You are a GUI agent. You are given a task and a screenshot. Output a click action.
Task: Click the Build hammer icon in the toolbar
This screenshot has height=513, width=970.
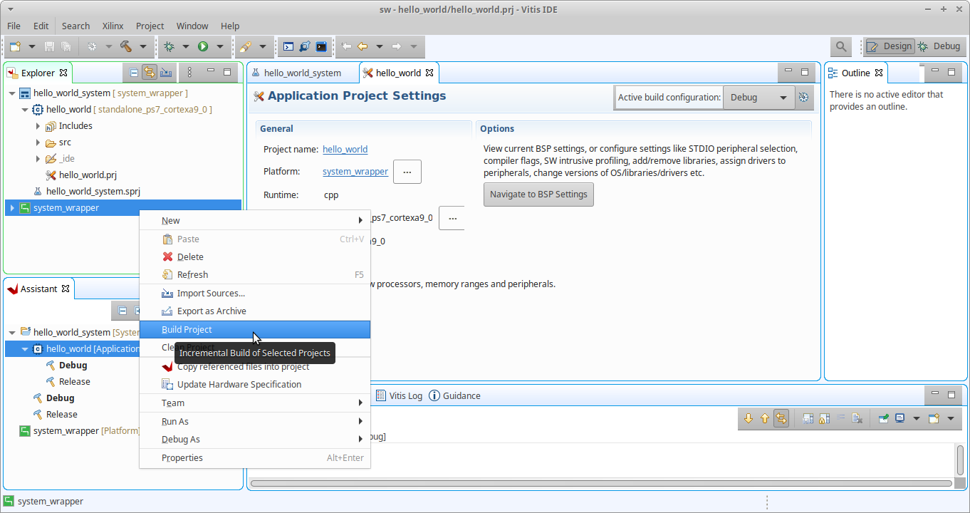click(126, 46)
